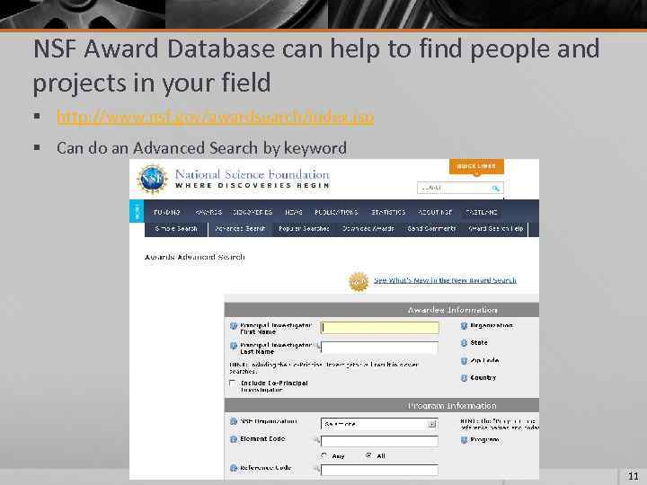Open the About NSF nav menu
The height and width of the screenshot is (485, 647).
(x=435, y=212)
